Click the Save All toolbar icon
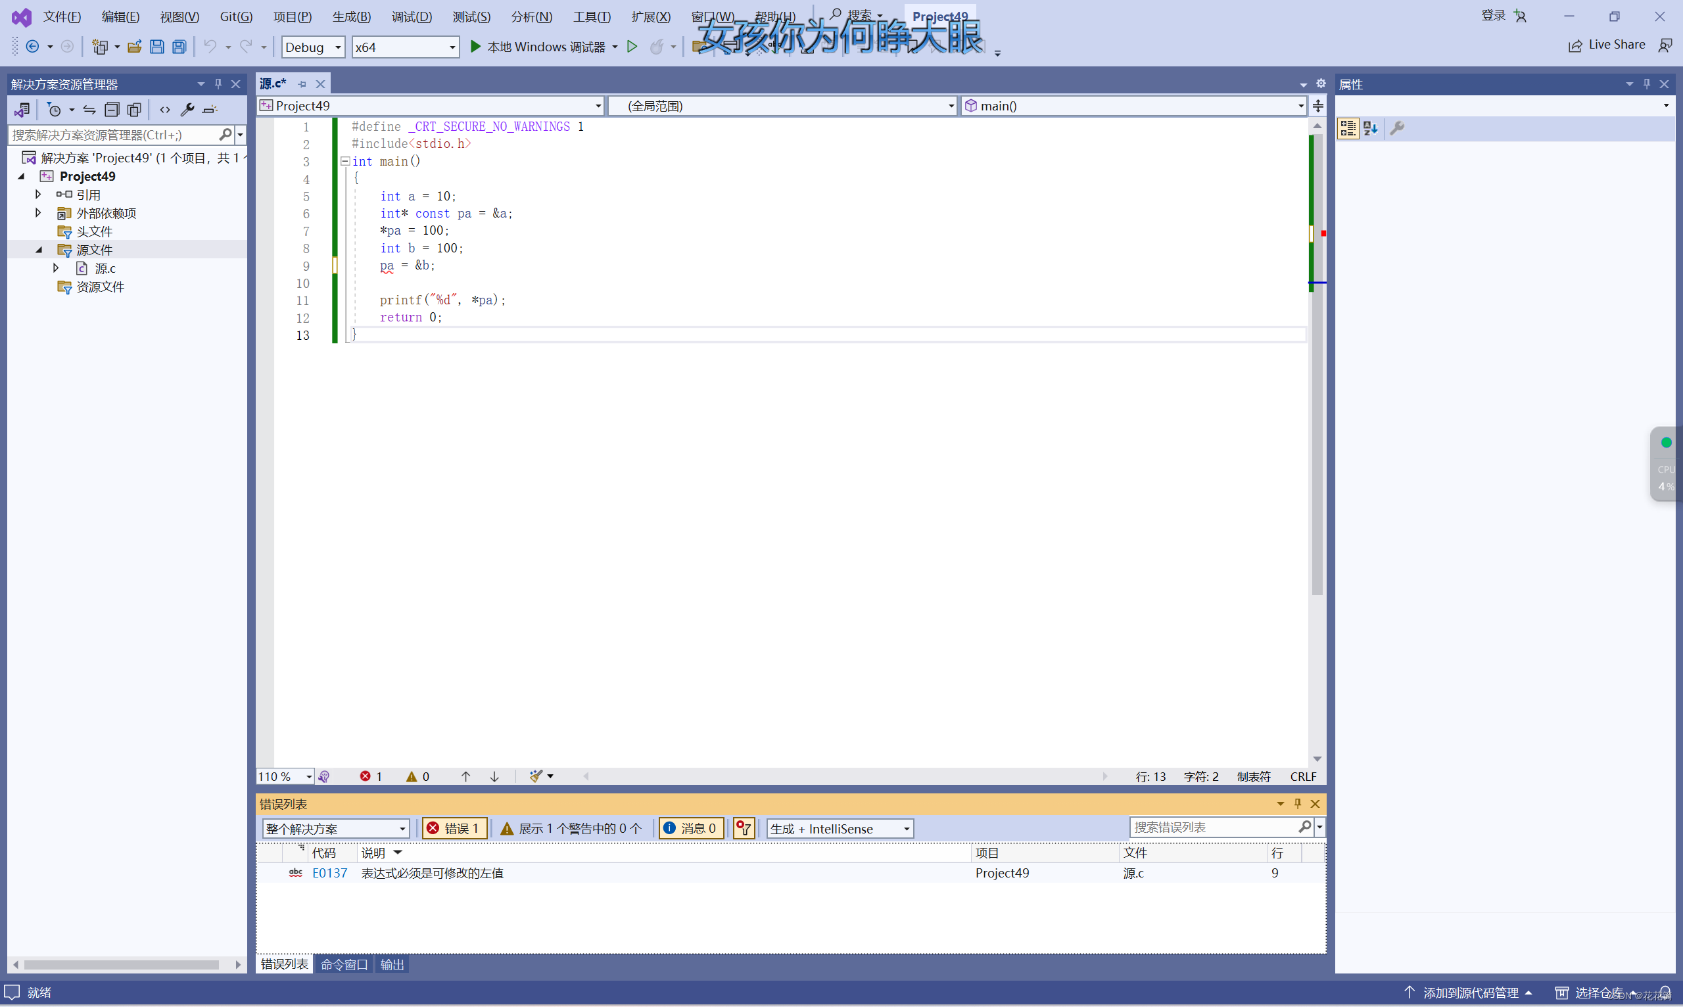 pyautogui.click(x=179, y=47)
